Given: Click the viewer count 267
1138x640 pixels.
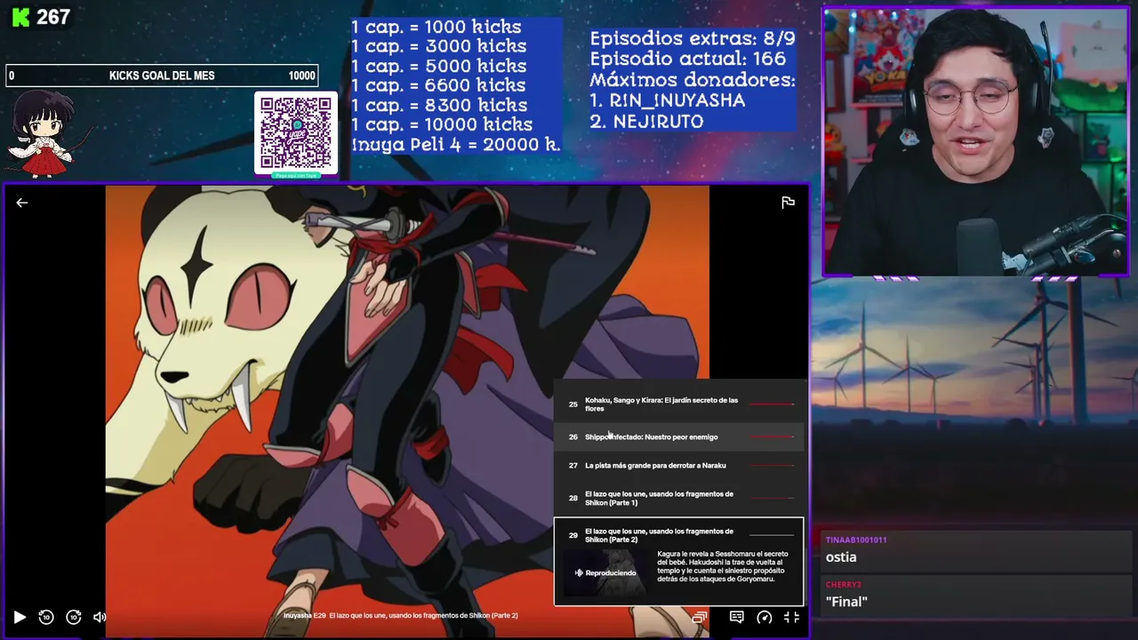Looking at the screenshot, I should tap(53, 17).
